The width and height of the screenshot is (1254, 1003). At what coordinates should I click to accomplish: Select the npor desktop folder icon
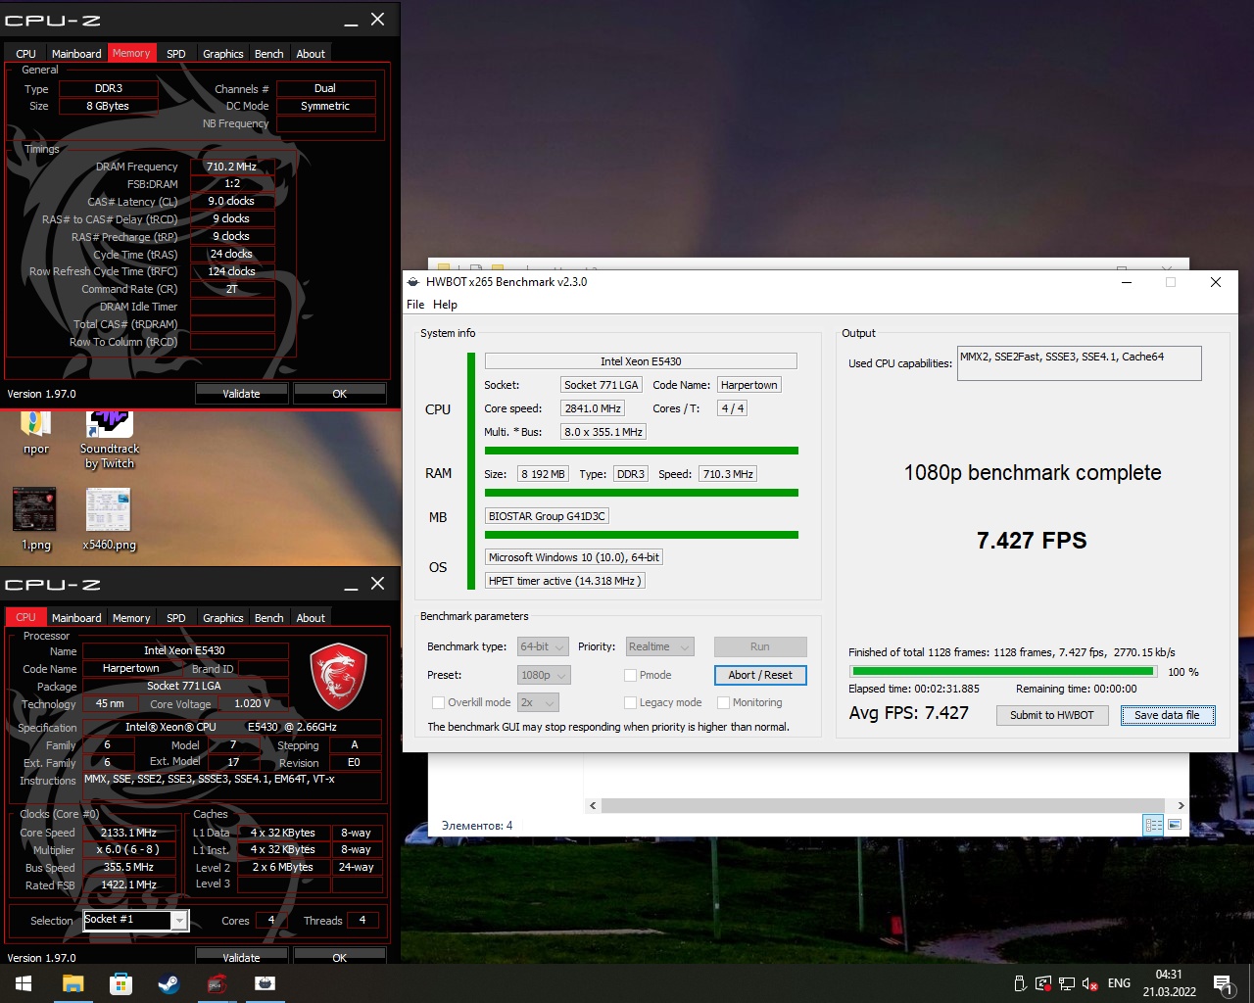(x=36, y=432)
